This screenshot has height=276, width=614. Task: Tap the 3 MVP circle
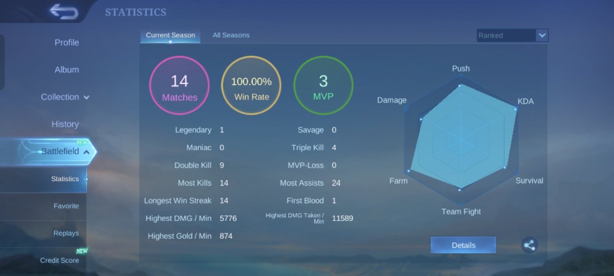(323, 85)
